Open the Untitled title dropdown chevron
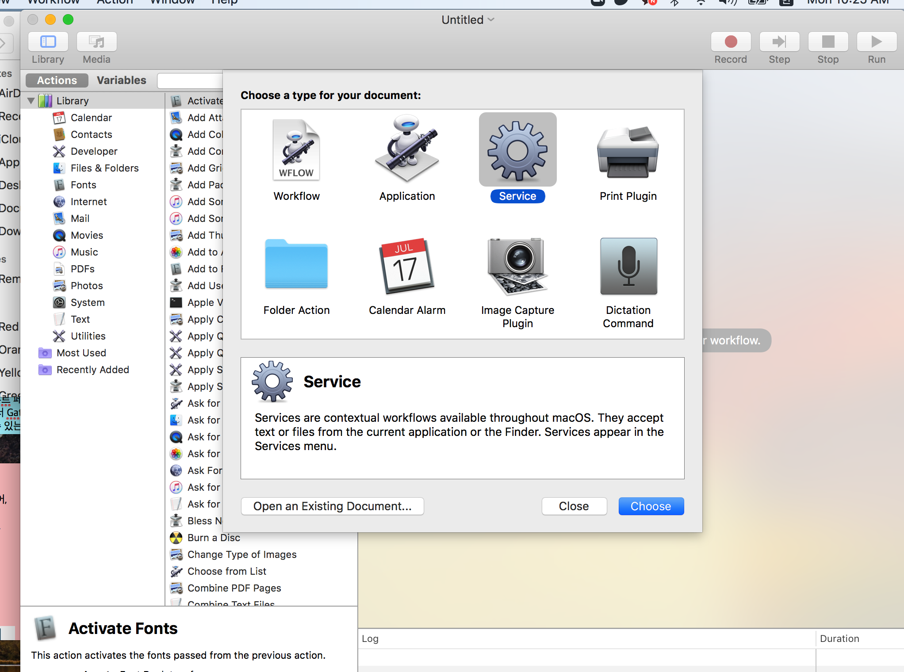Screen dimensions: 904x672 [x=491, y=20]
